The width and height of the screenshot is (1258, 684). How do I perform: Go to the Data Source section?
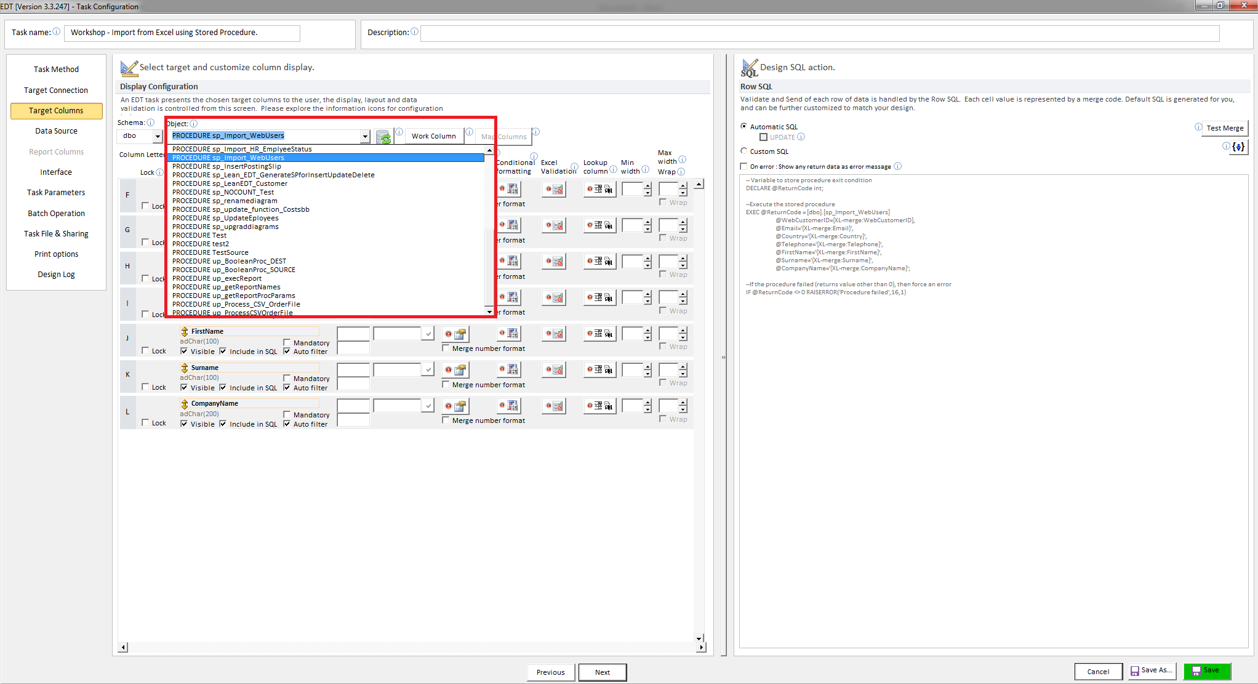tap(56, 131)
